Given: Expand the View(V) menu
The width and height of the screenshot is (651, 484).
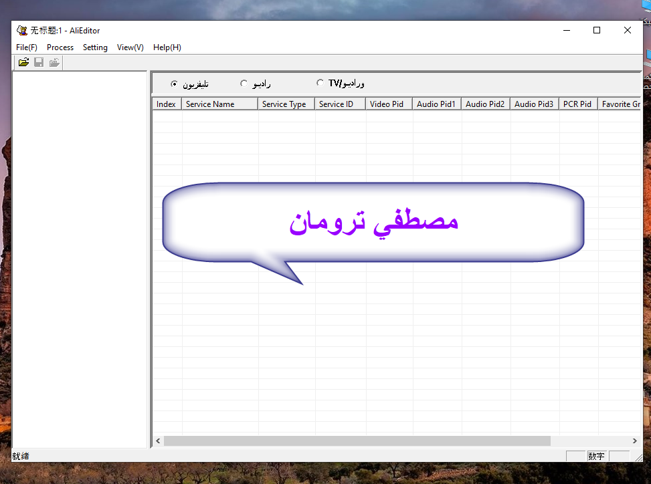Looking at the screenshot, I should pyautogui.click(x=130, y=47).
